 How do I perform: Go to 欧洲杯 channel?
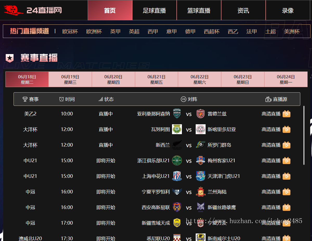[94, 31]
